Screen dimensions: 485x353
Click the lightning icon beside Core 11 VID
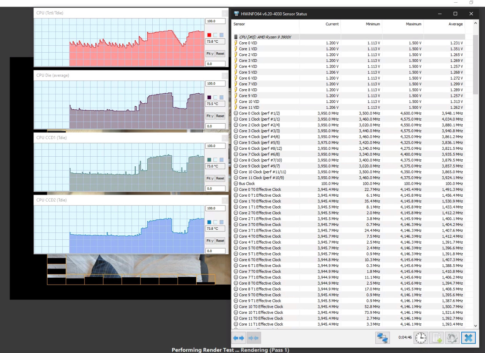click(236, 108)
